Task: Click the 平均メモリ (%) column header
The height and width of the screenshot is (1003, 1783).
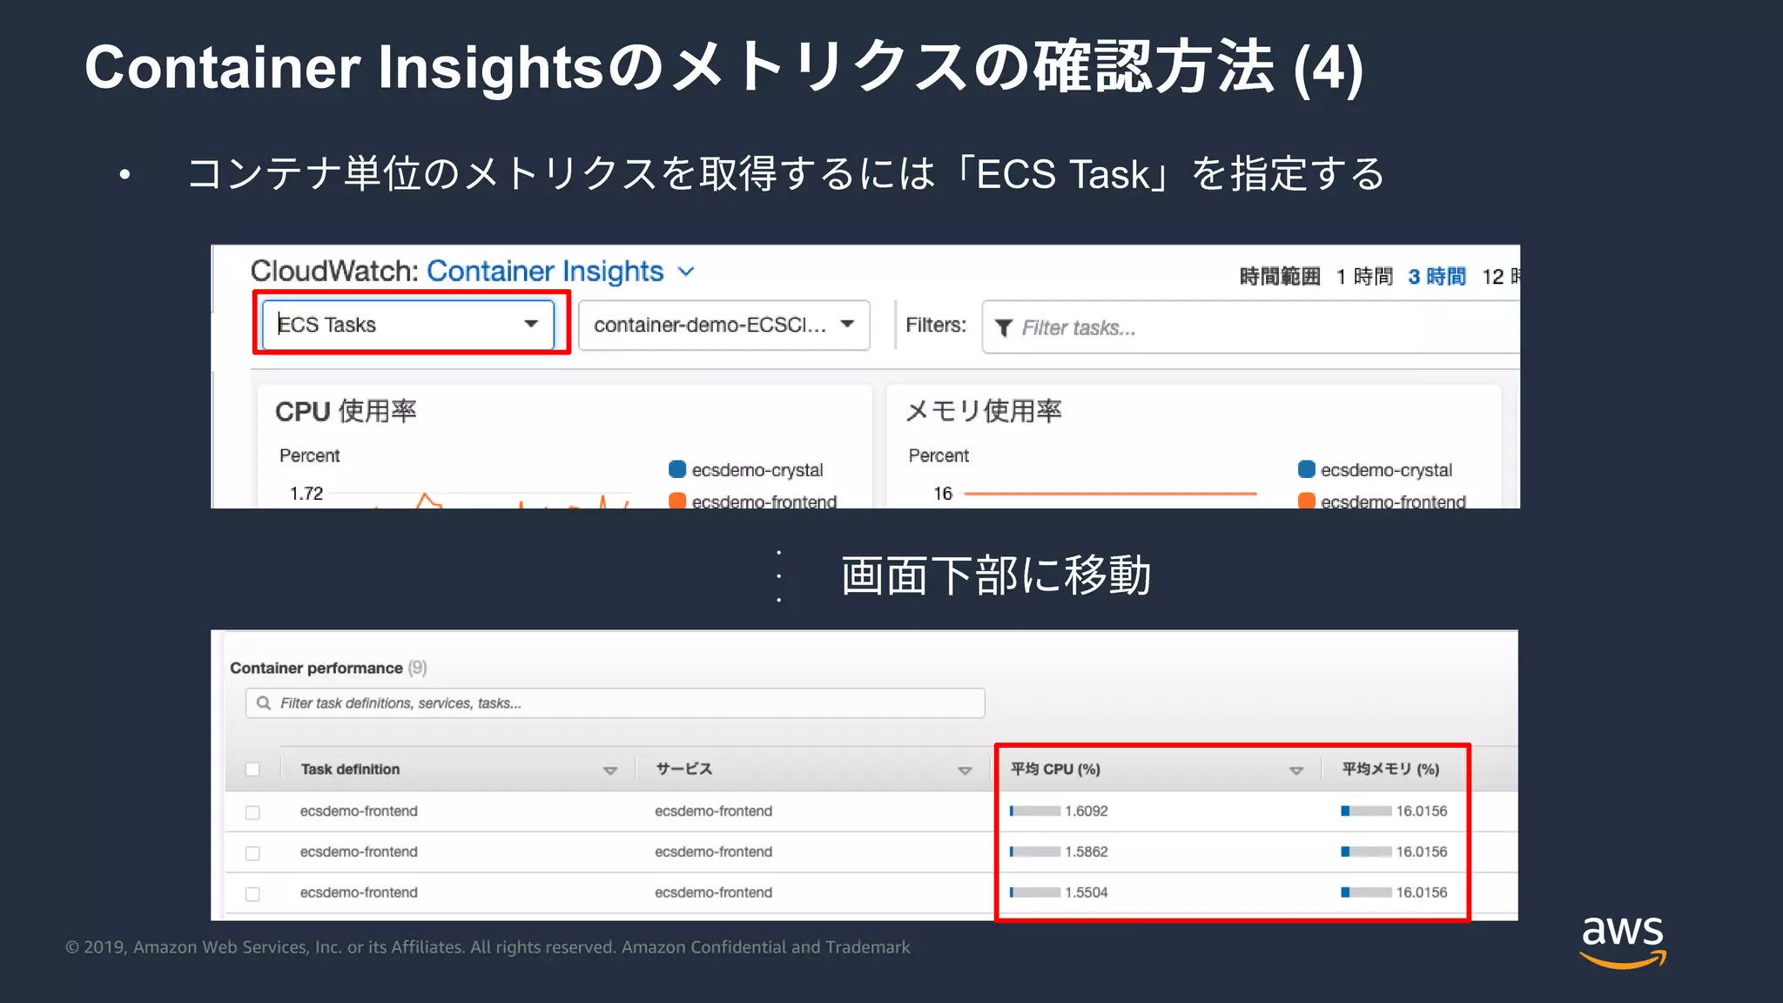Action: coord(1390,770)
